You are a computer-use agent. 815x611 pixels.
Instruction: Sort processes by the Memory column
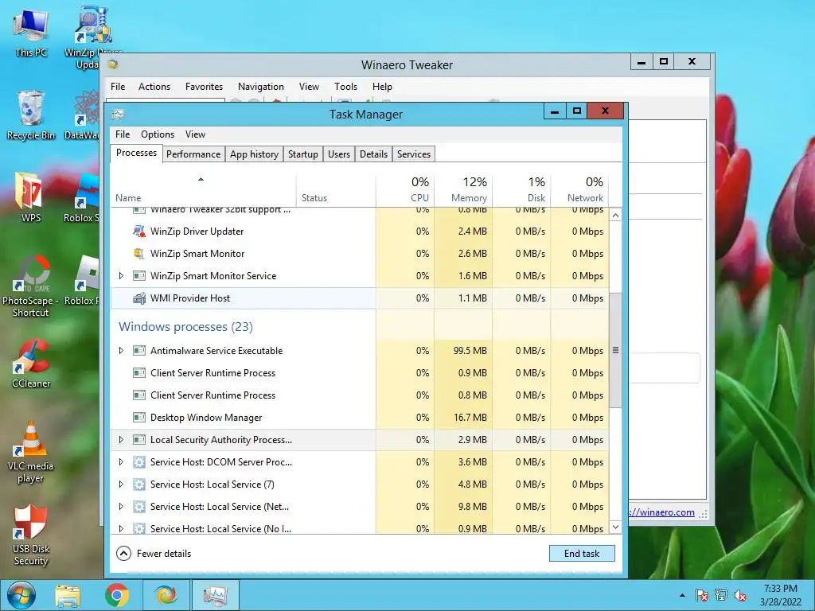click(x=463, y=189)
